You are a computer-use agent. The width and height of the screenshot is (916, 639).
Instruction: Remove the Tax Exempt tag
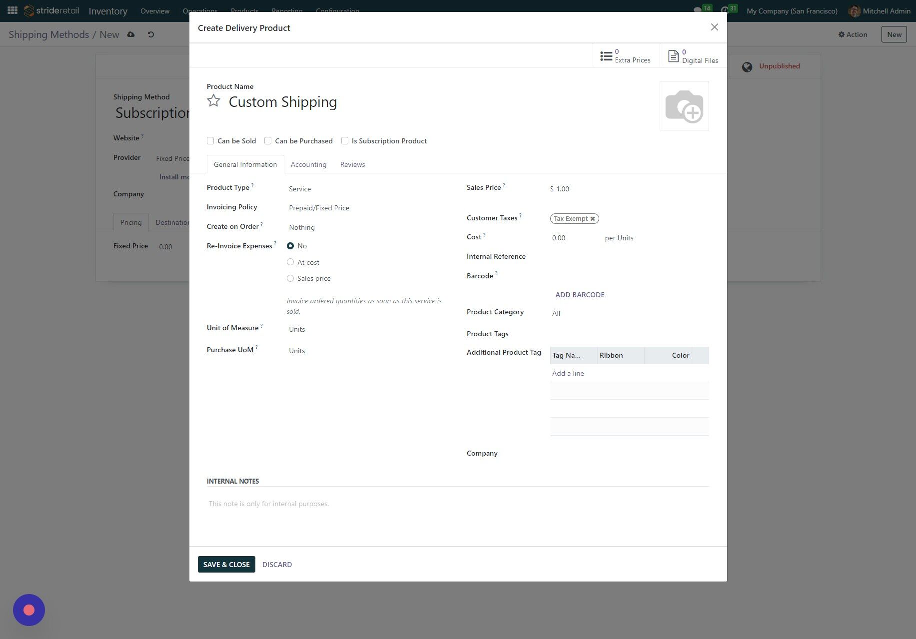(593, 218)
